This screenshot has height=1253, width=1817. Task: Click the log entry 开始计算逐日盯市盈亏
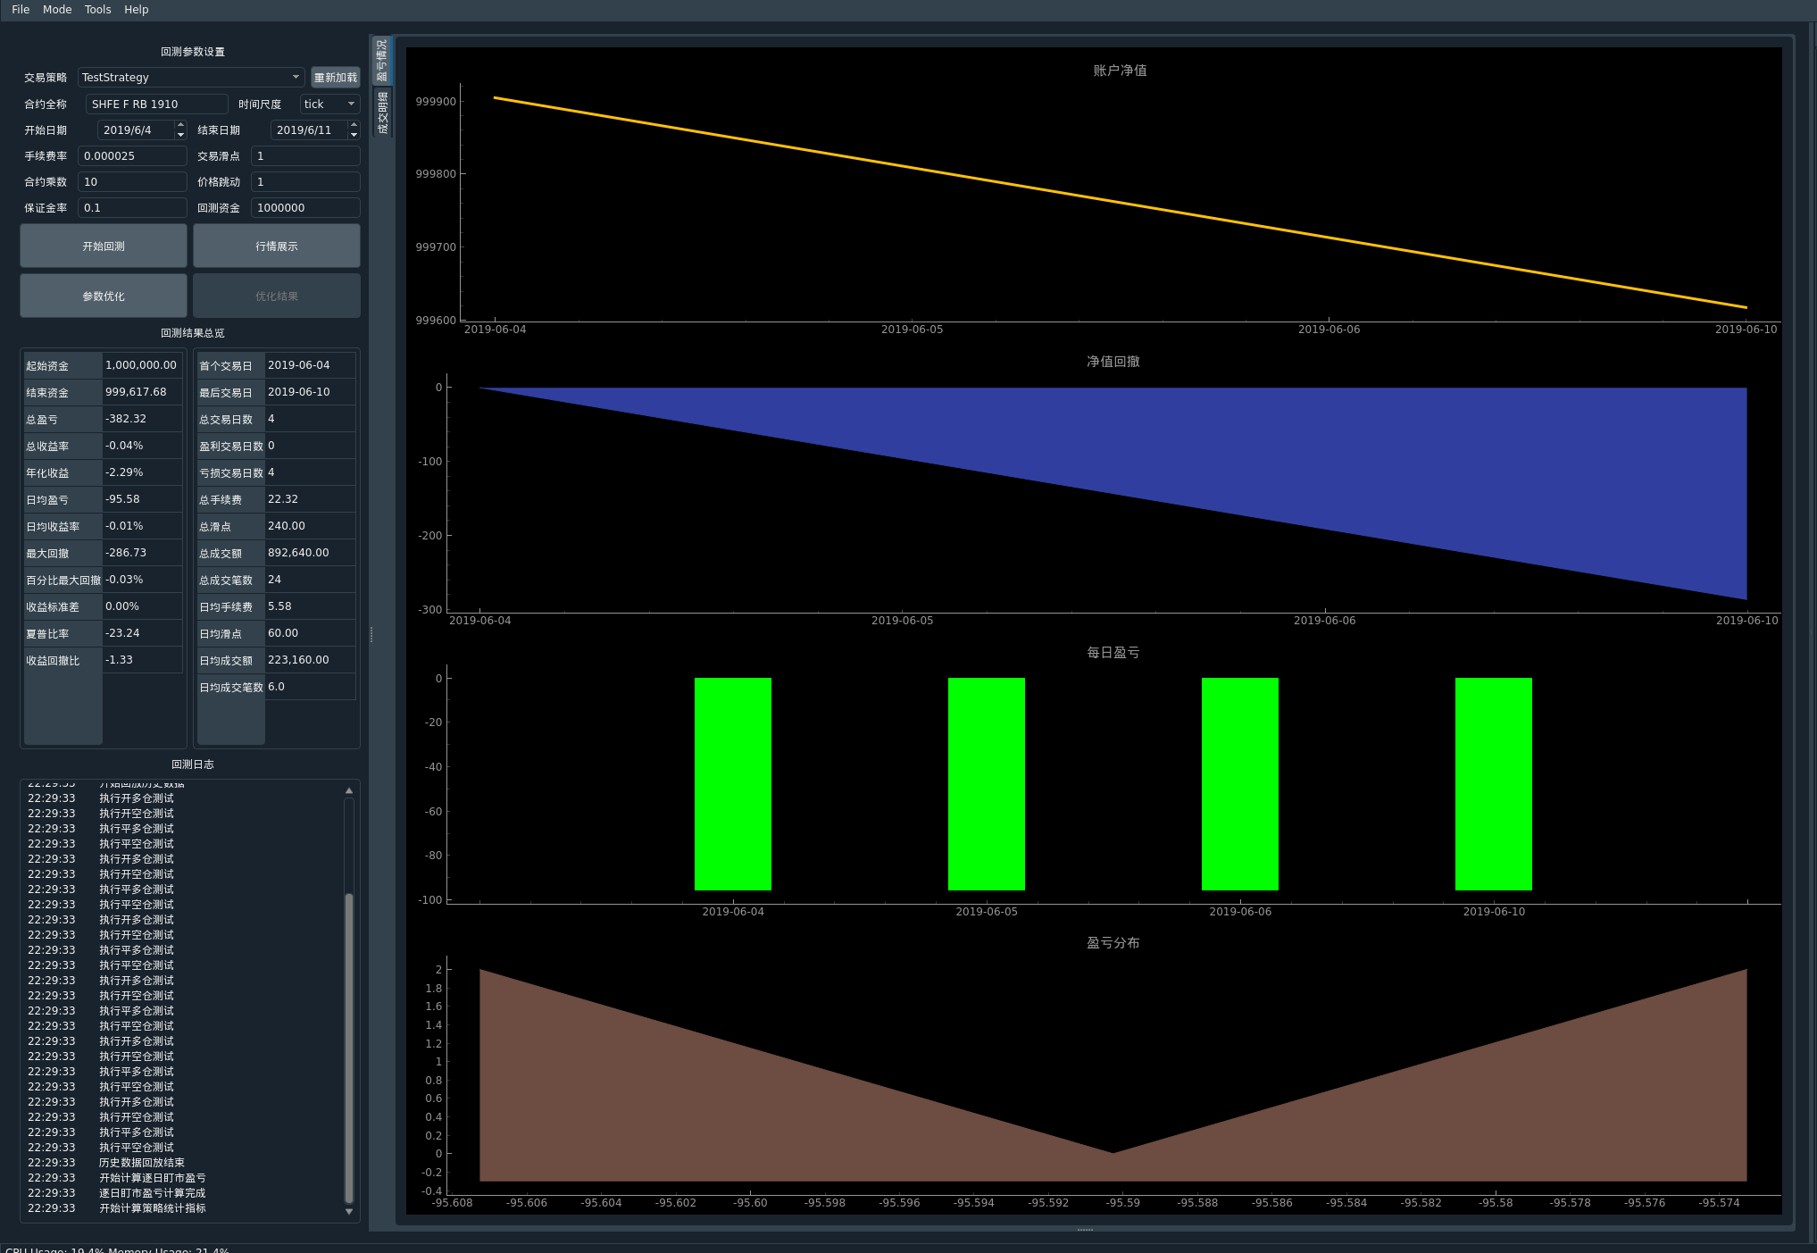[x=153, y=1178]
